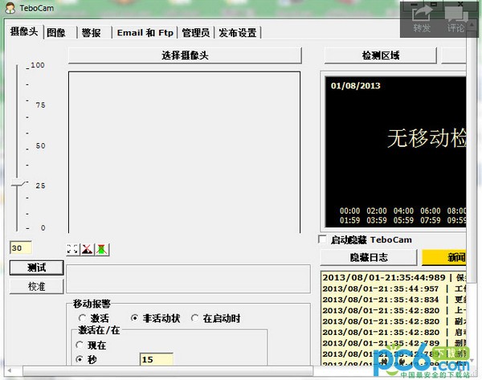Click the 隐藏日志 button

click(x=369, y=257)
